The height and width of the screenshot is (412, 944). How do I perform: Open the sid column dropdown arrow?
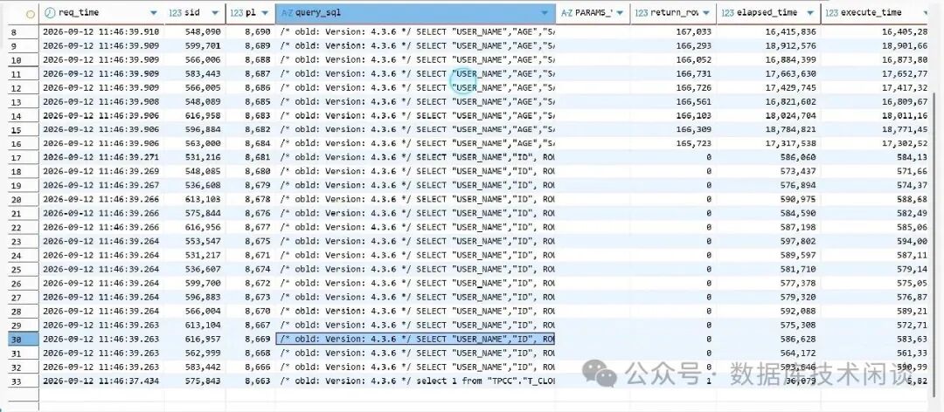click(x=215, y=13)
